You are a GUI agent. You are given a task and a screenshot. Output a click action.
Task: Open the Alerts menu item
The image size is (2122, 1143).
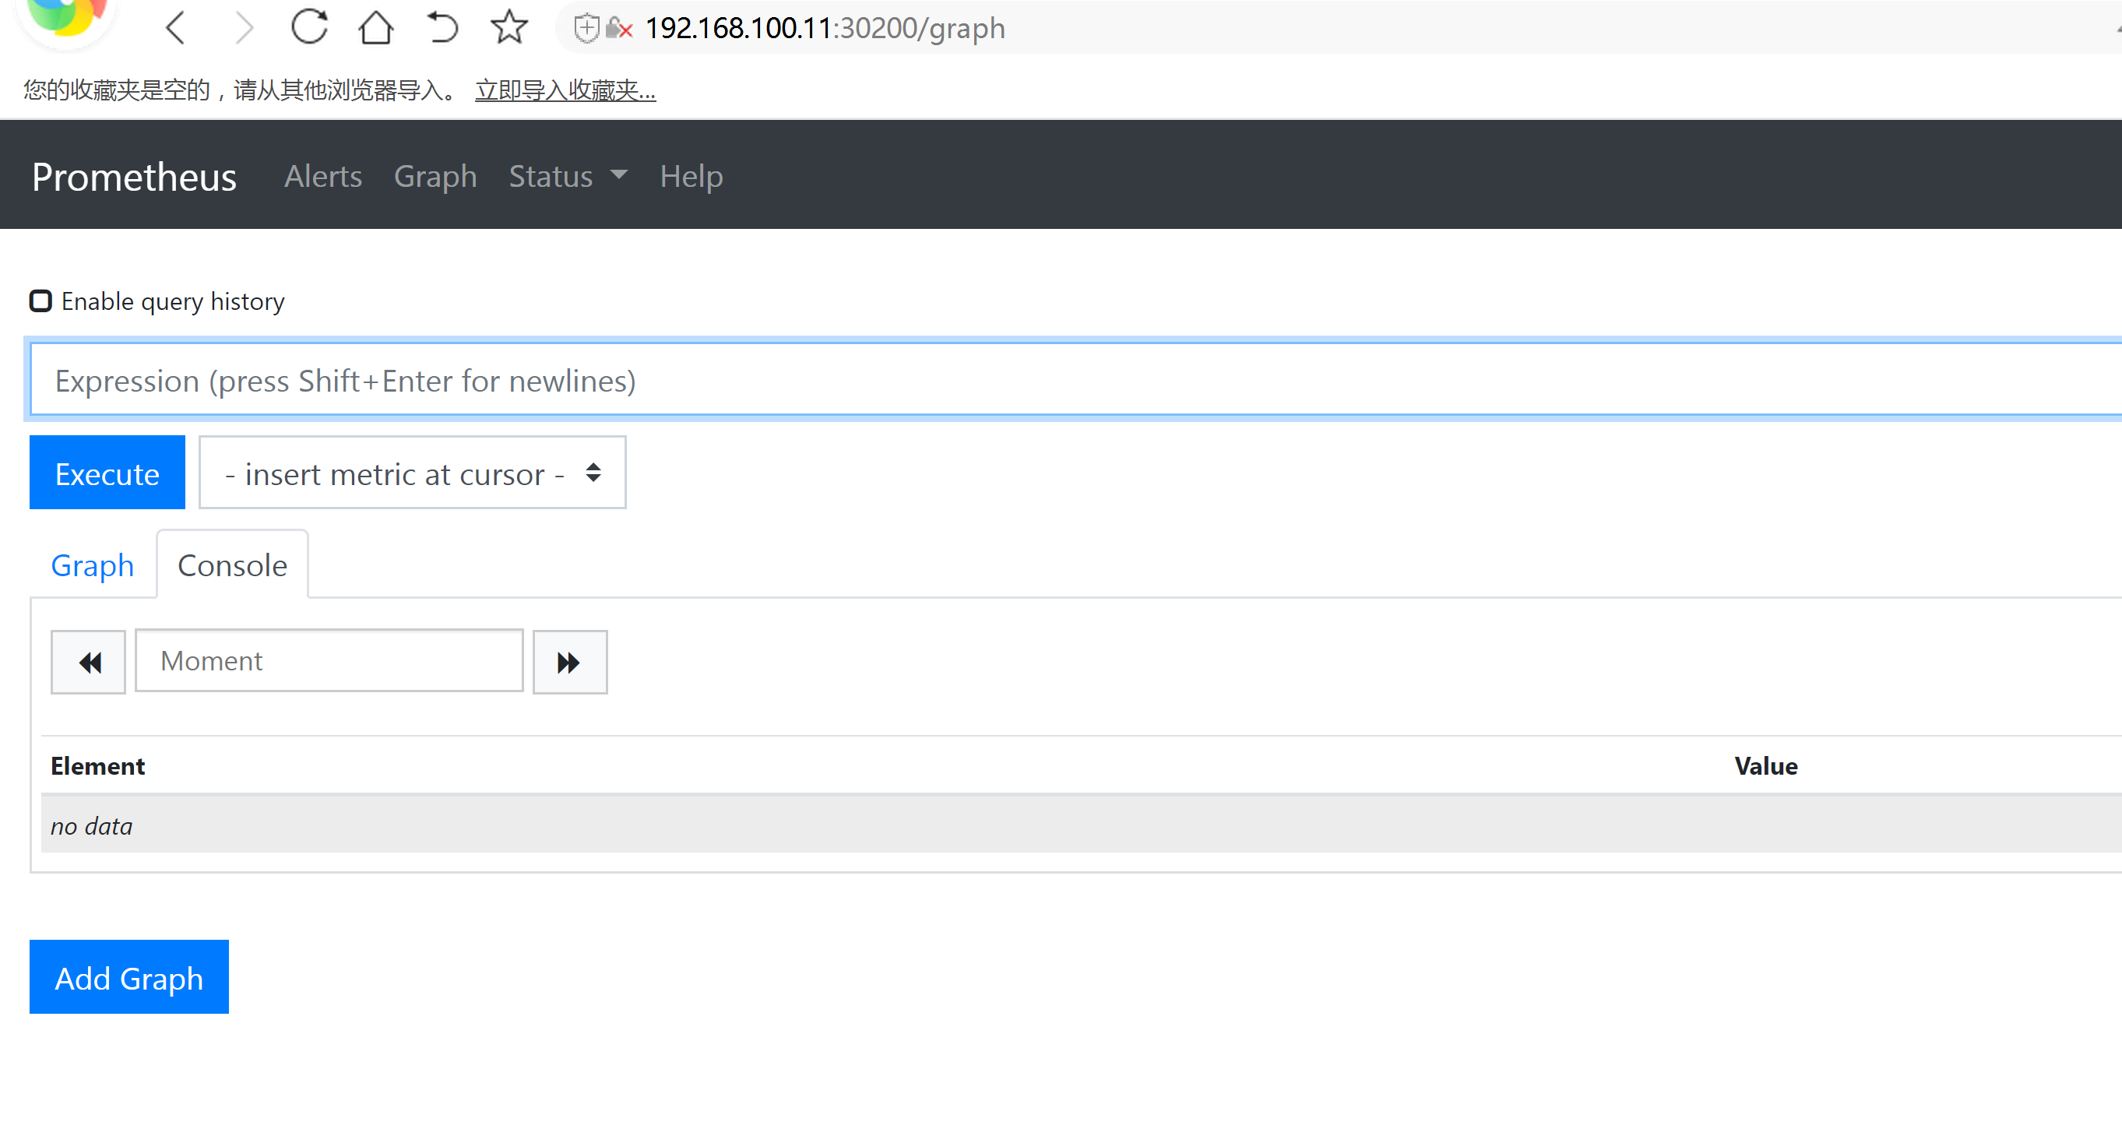point(325,174)
